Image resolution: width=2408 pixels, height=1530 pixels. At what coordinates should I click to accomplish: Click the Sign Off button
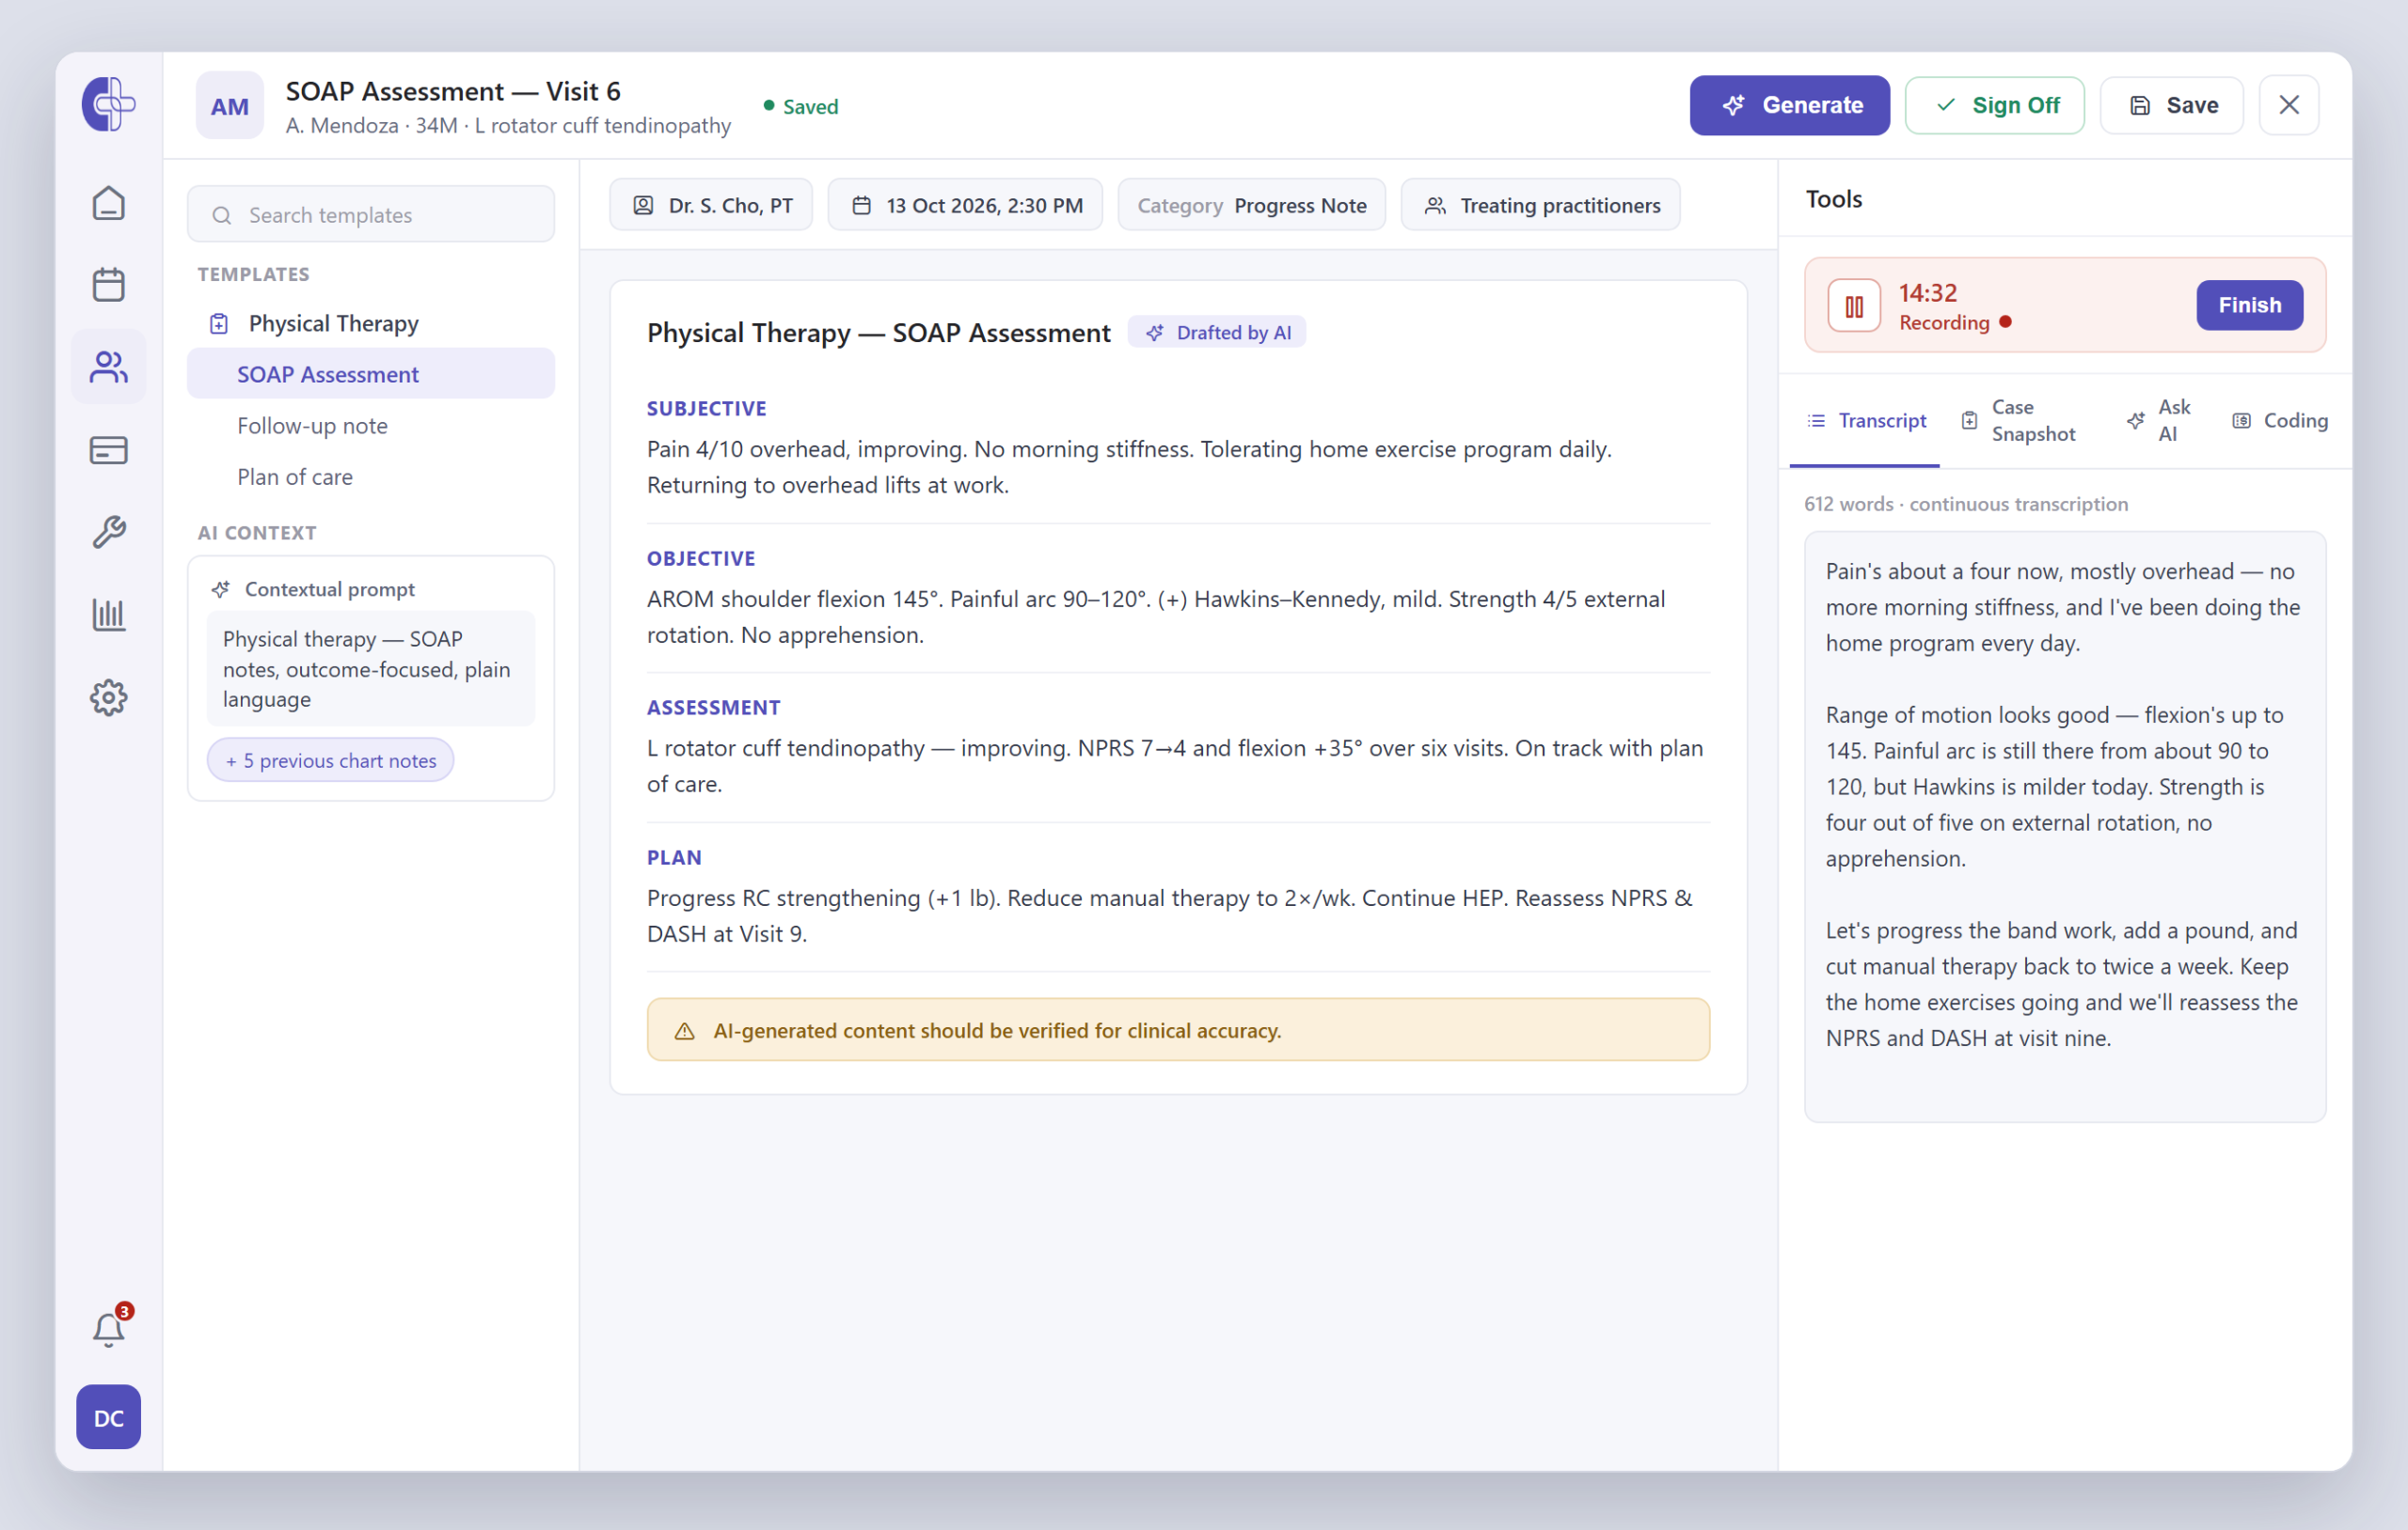point(1994,105)
